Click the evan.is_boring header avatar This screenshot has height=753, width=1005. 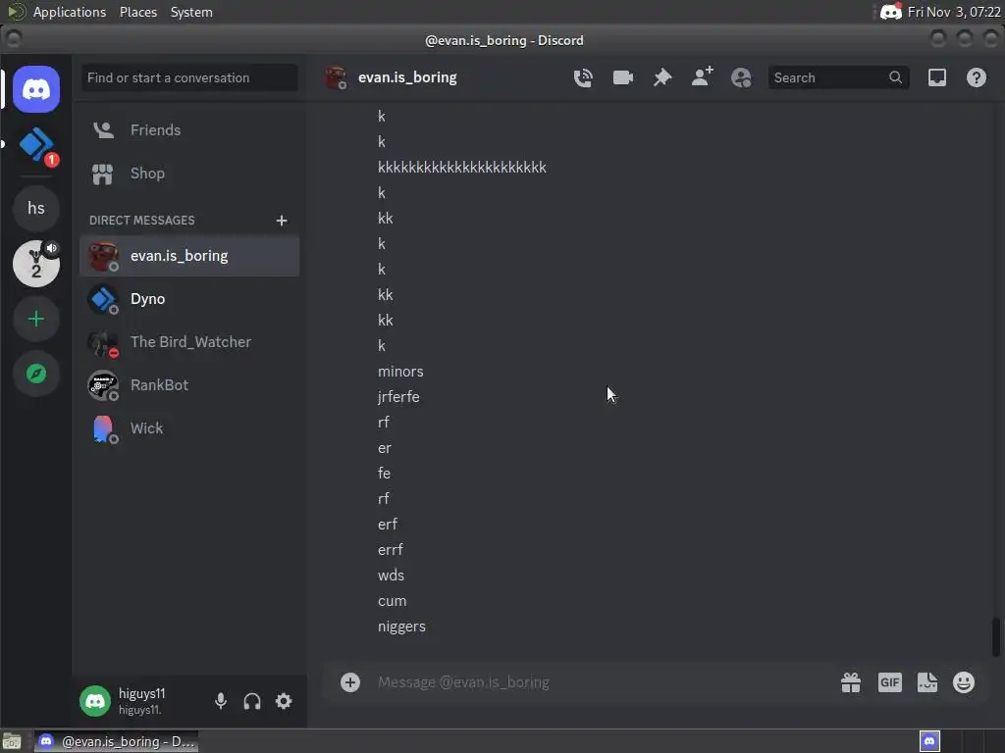[336, 77]
